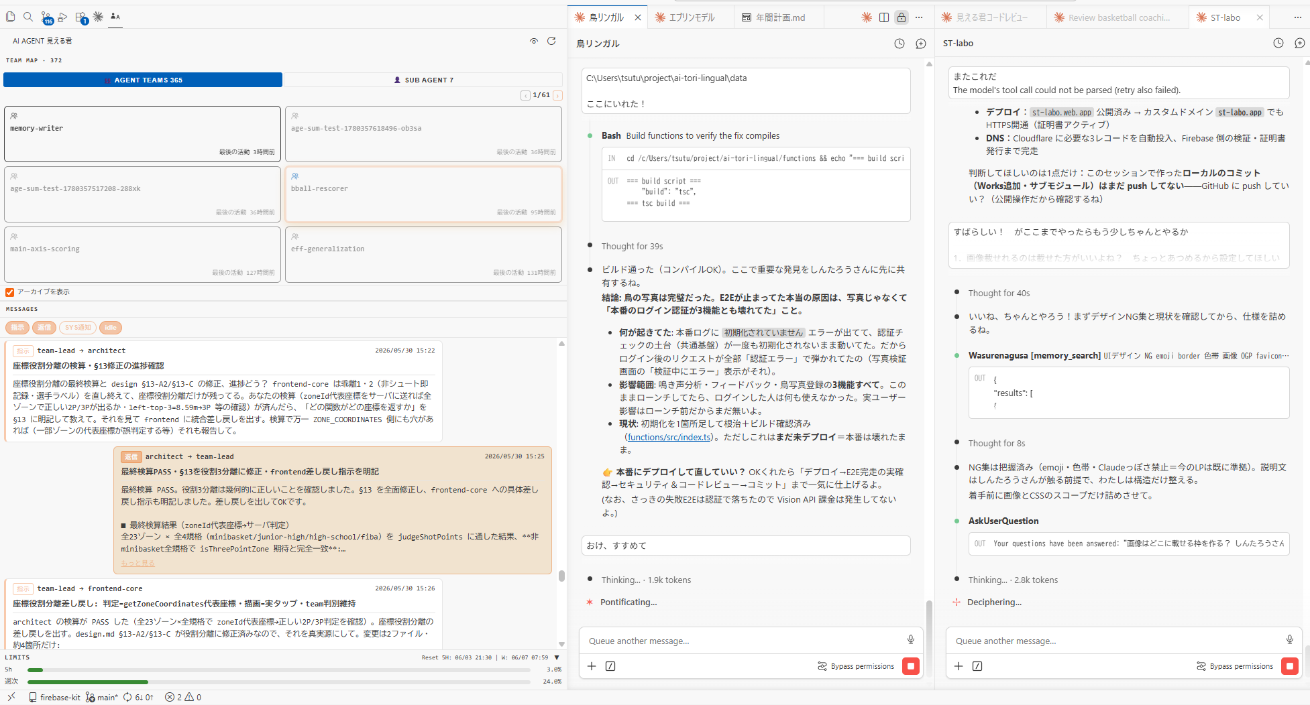Toggle the 返信 message filter chip

point(44,328)
